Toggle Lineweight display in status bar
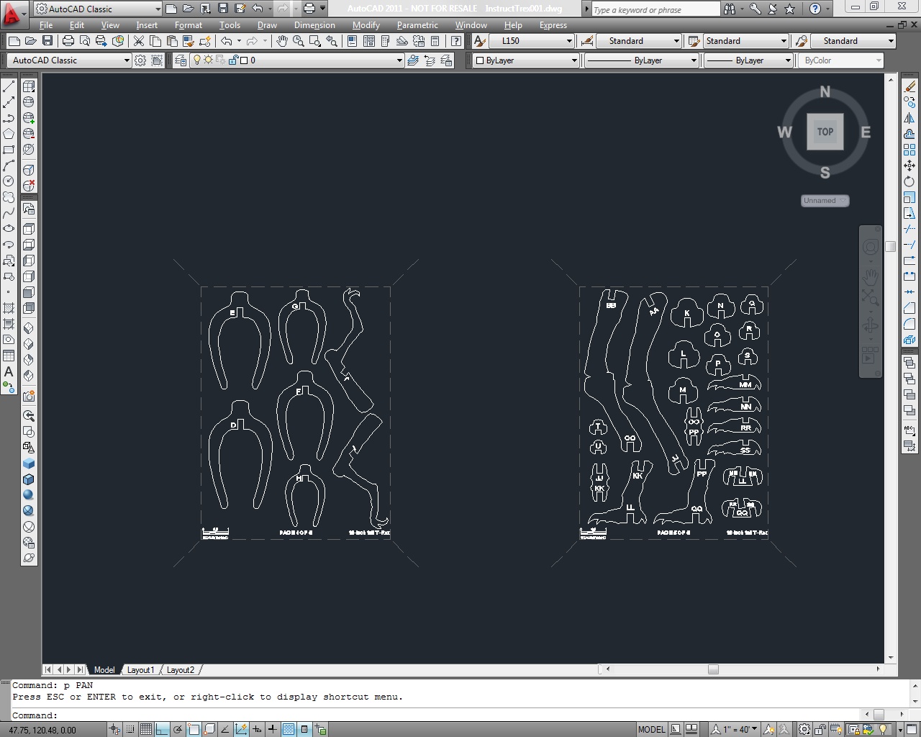This screenshot has height=737, width=921. [273, 729]
